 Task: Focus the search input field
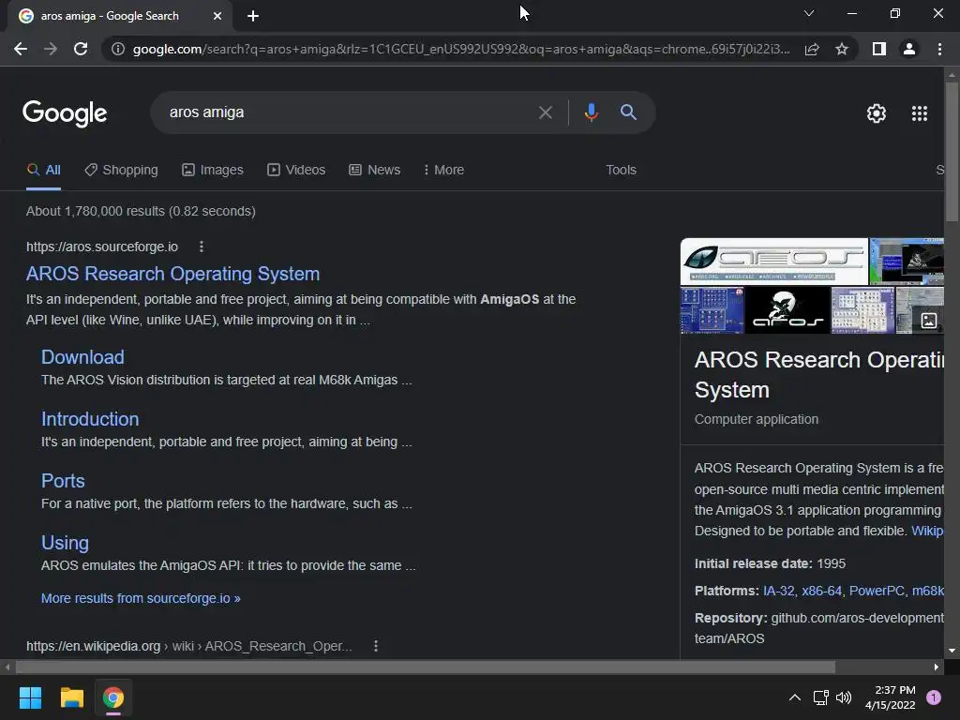(x=349, y=112)
